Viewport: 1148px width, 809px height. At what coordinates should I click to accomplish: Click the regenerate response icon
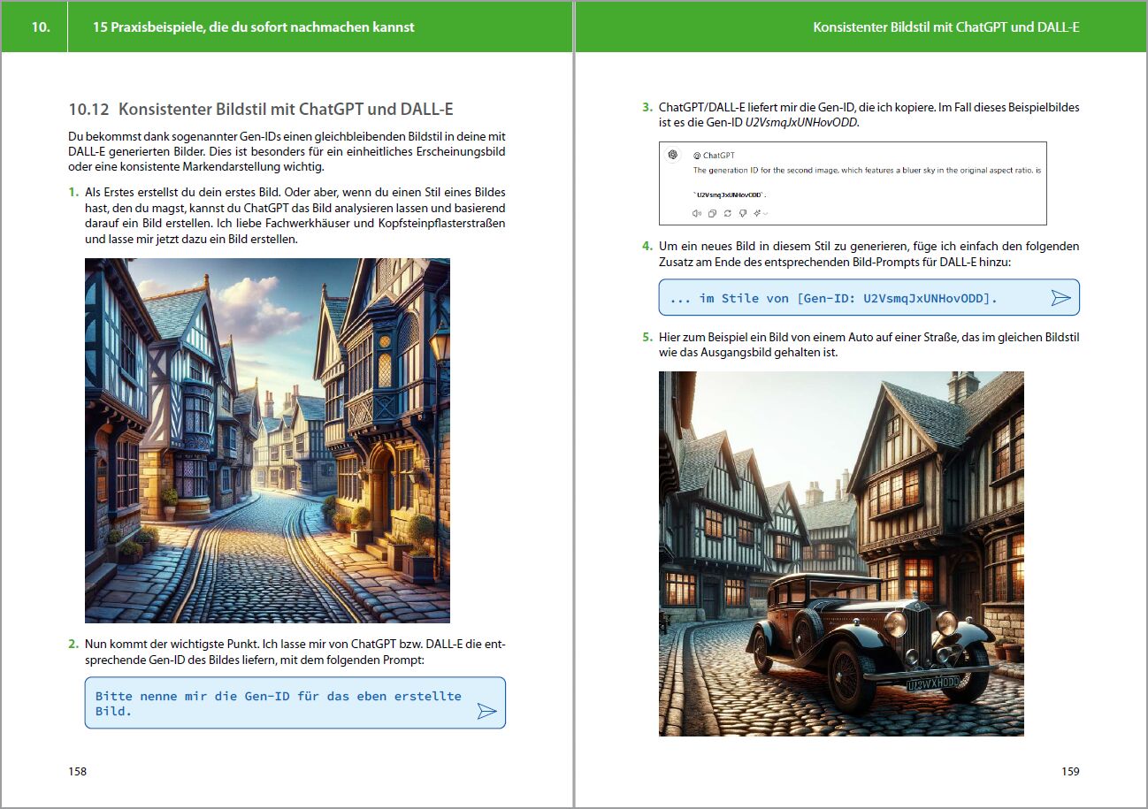tap(727, 213)
